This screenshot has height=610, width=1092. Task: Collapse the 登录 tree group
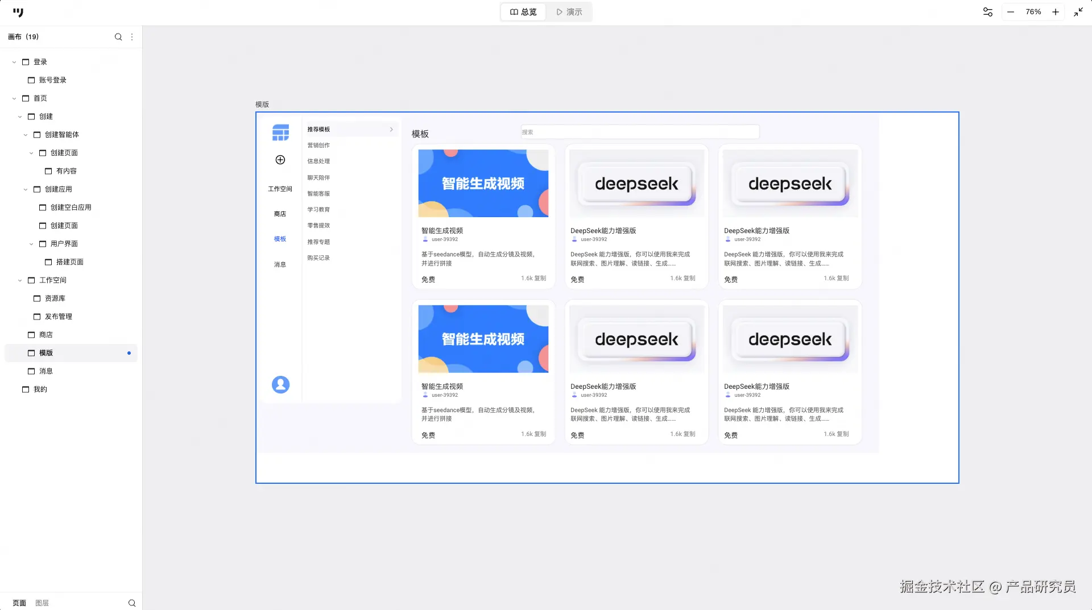[x=14, y=62]
